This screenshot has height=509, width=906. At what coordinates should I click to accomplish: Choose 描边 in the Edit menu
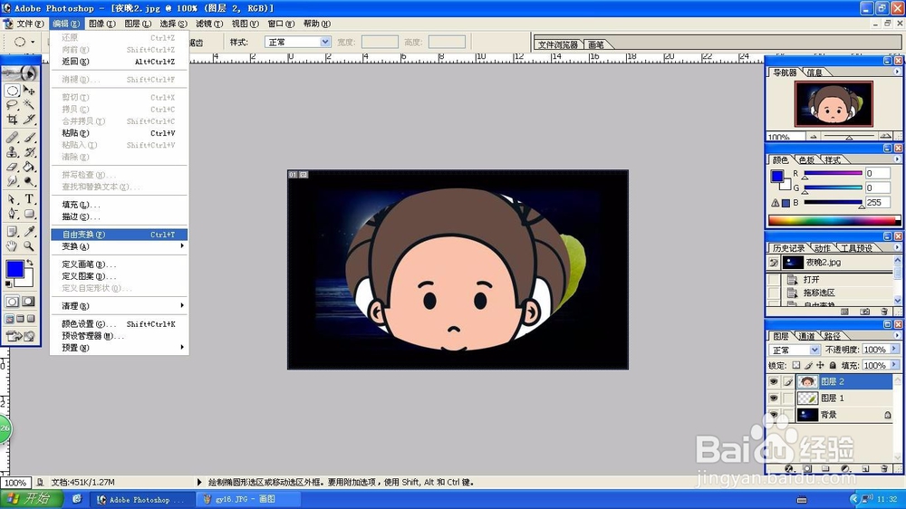point(119,216)
